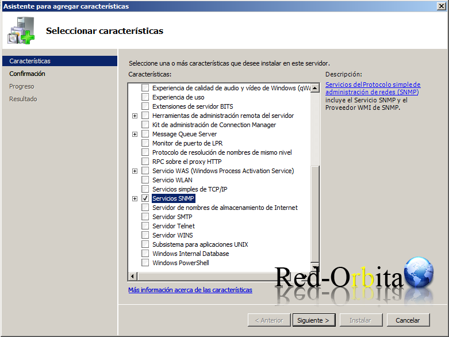Expand the Message Queue Server node
Image resolution: width=449 pixels, height=337 pixels.
coord(135,134)
